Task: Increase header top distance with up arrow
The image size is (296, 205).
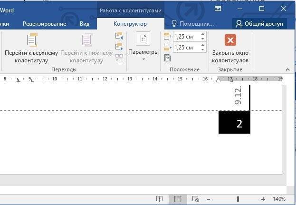Action: tap(203, 34)
